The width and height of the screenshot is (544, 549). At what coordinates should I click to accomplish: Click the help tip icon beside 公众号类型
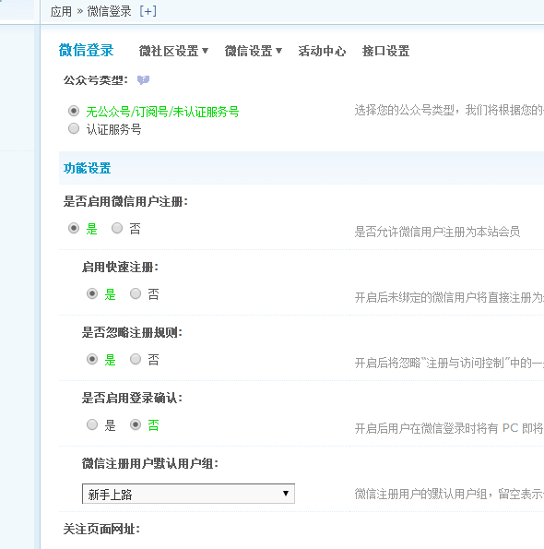(143, 80)
